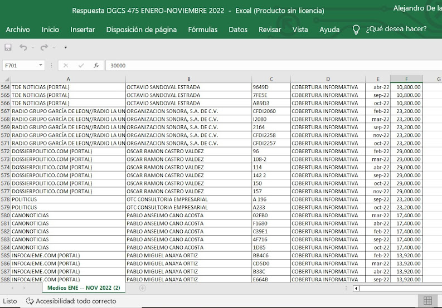Click 'CANONOTICIAS' in row 580
Viewport: 442px width, 308px height.
click(x=68, y=216)
